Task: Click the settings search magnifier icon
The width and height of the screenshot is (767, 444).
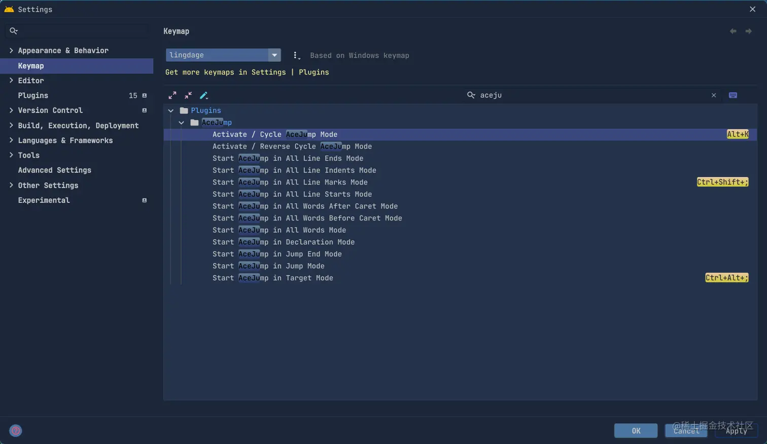Action: (14, 31)
